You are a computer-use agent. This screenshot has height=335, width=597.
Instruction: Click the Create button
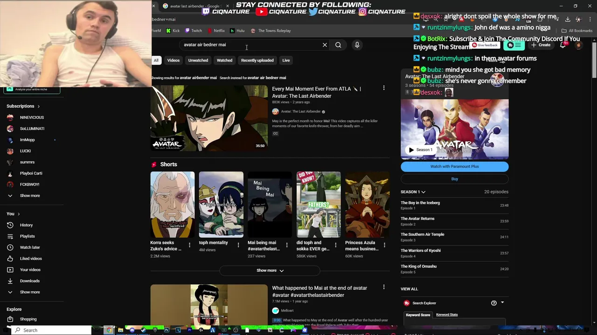[541, 45]
